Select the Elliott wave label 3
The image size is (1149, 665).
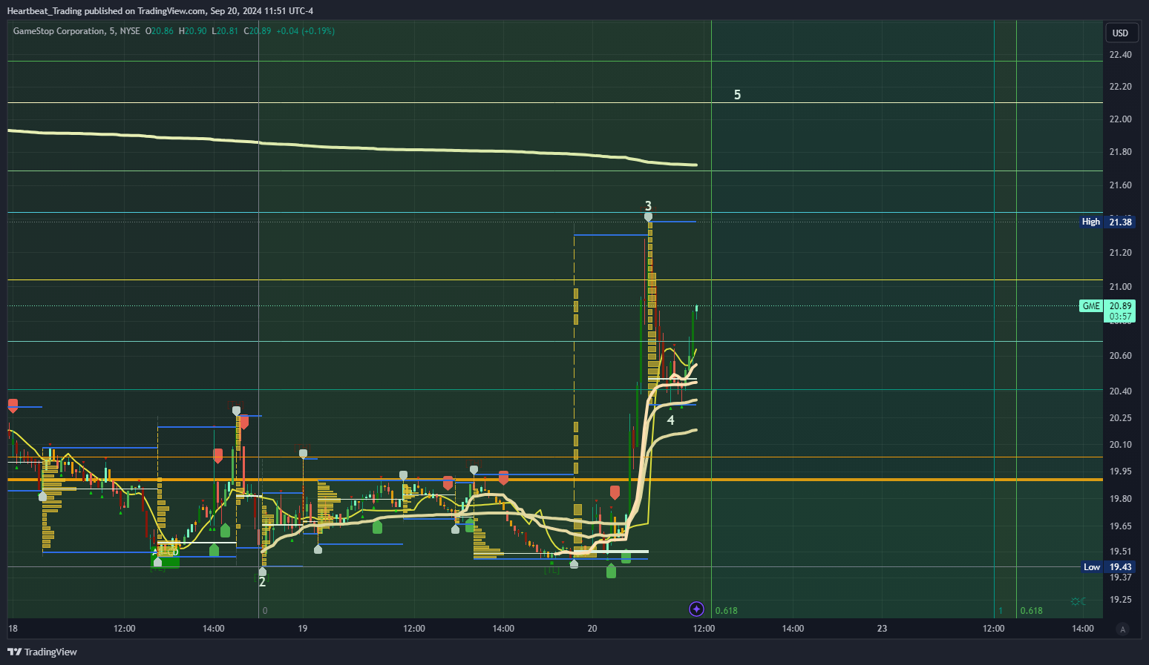click(x=648, y=206)
